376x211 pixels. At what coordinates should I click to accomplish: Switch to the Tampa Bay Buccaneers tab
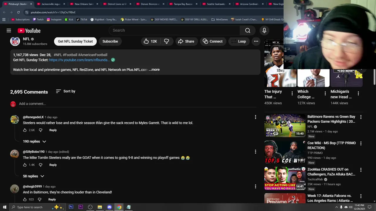click(183, 4)
